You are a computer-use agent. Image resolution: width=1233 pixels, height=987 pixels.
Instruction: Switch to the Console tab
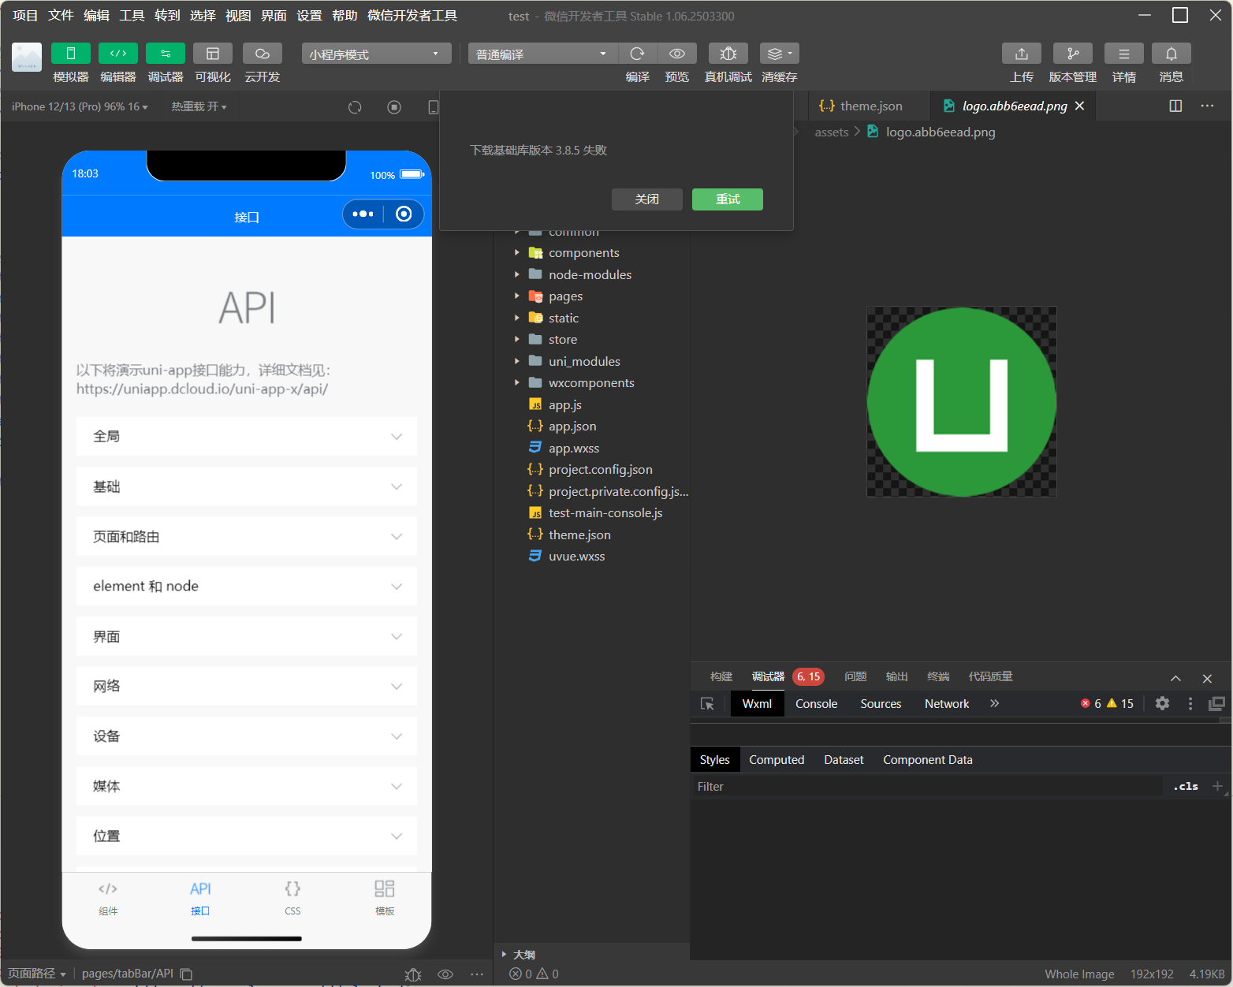[x=816, y=704]
